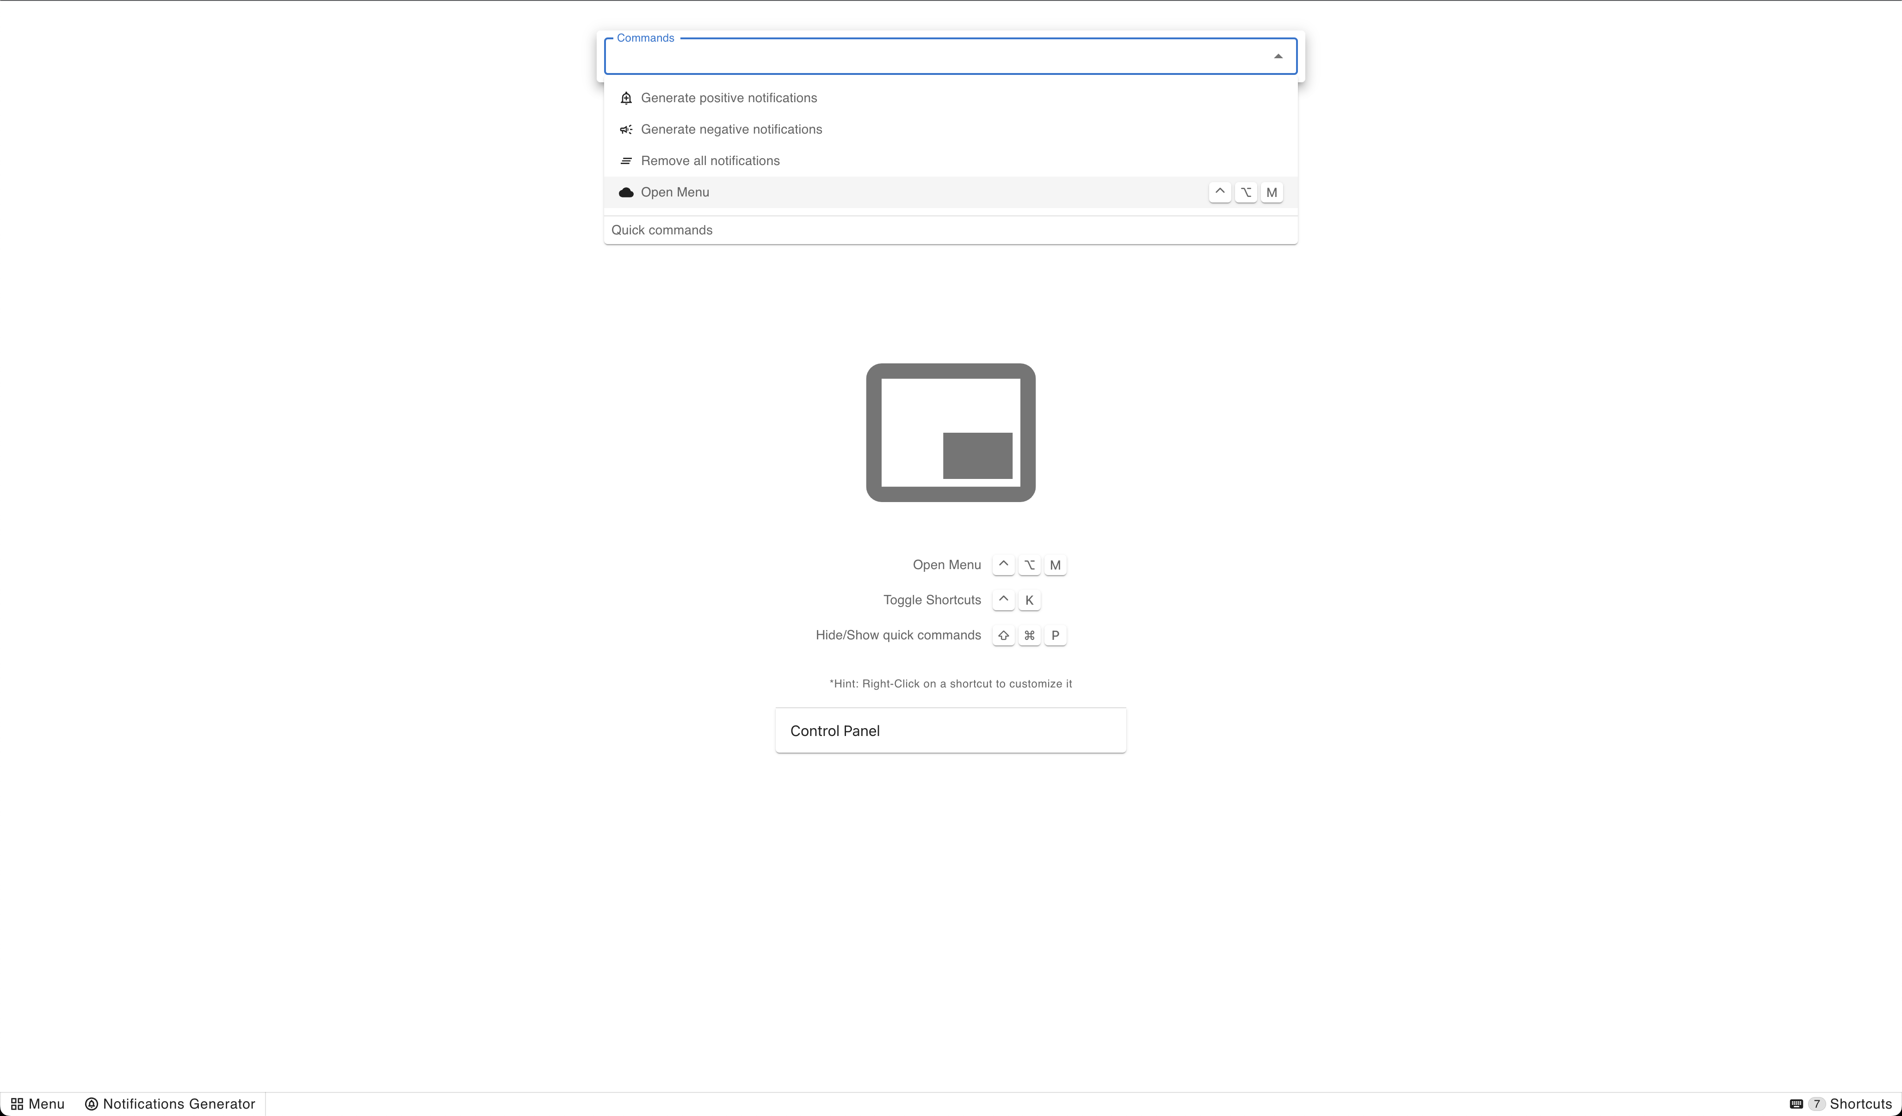Viewport: 1902px width, 1116px height.
Task: Click the keyboard icon in status bar
Action: (1797, 1104)
